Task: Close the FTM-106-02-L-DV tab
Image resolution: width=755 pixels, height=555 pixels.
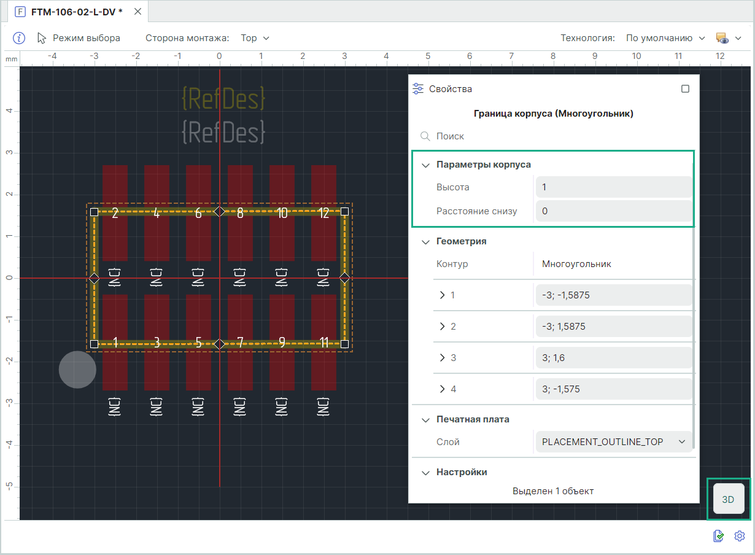Action: click(137, 12)
